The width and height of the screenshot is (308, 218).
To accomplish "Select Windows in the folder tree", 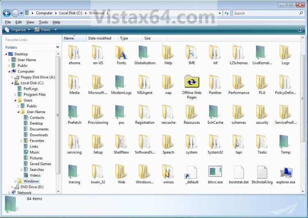I will click(x=31, y=181).
